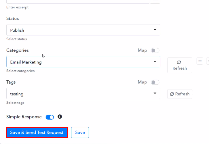Click the Categories dropdown caret arrow
209x144 pixels.
click(155, 62)
